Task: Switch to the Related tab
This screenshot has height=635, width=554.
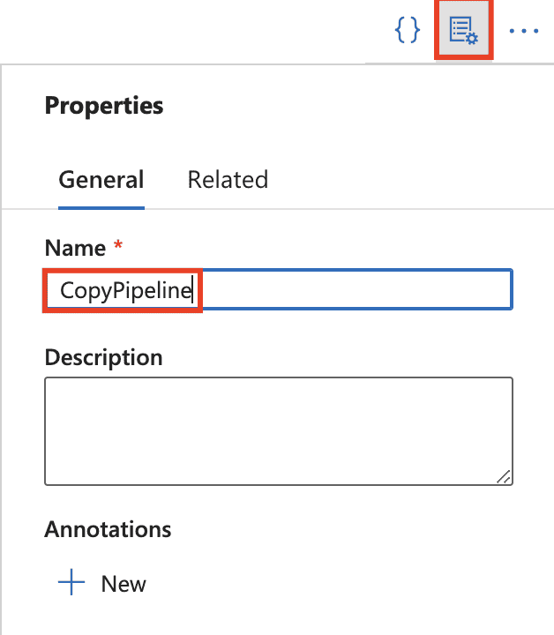Action: pos(228,180)
